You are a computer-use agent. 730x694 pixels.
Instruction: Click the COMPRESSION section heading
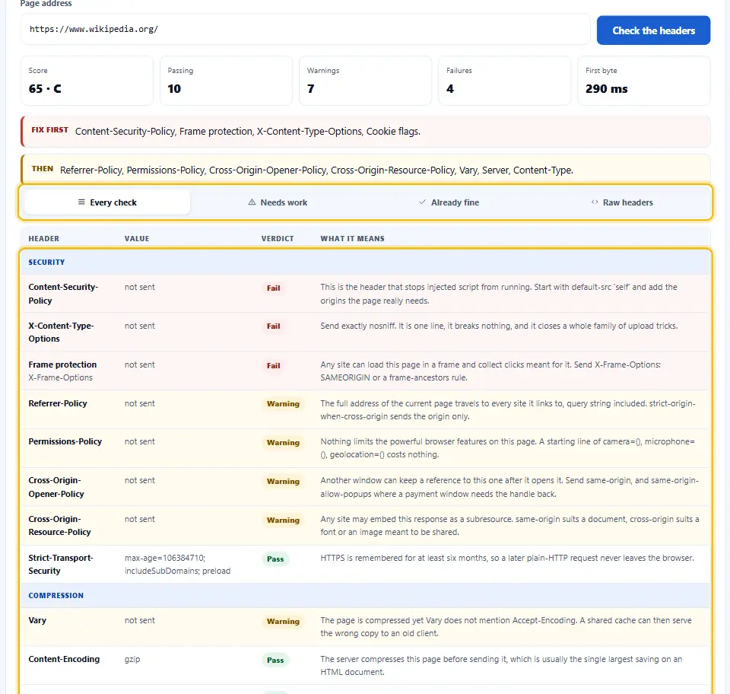coord(56,595)
